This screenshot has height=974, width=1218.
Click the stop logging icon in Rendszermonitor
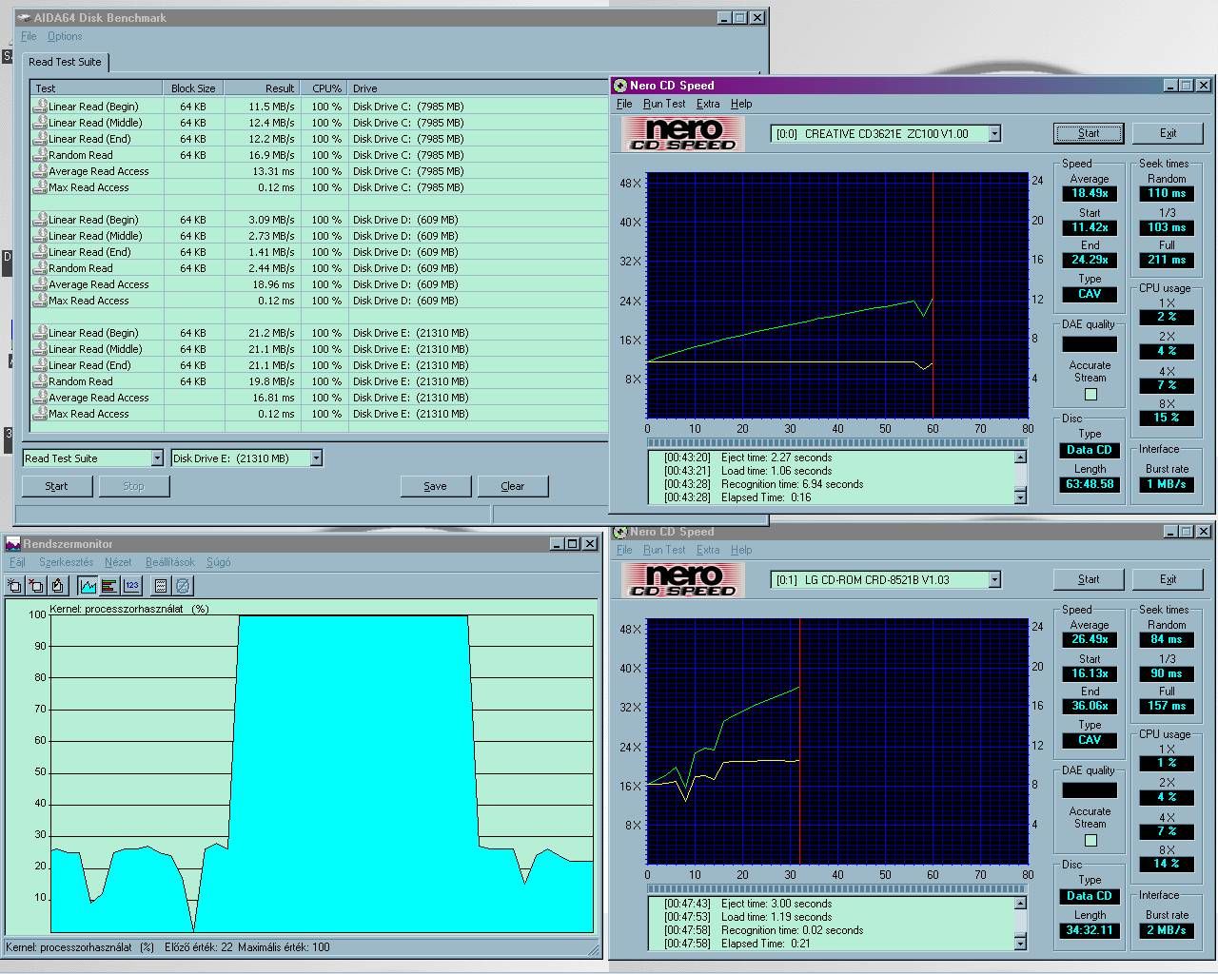click(x=183, y=586)
